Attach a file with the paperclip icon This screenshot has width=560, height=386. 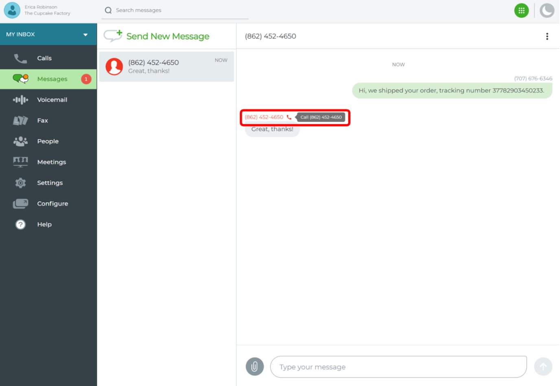click(x=255, y=366)
